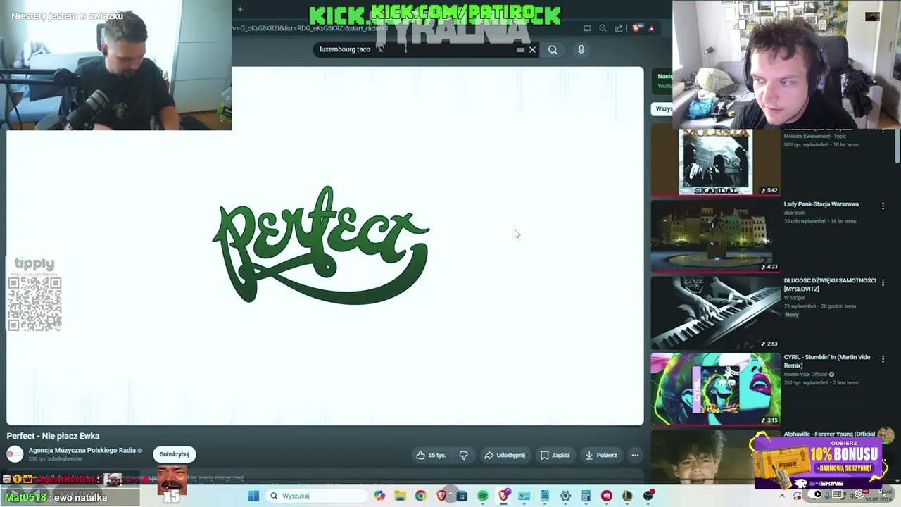The width and height of the screenshot is (901, 507).
Task: Open Spotify from the taskbar
Action: [x=483, y=496]
